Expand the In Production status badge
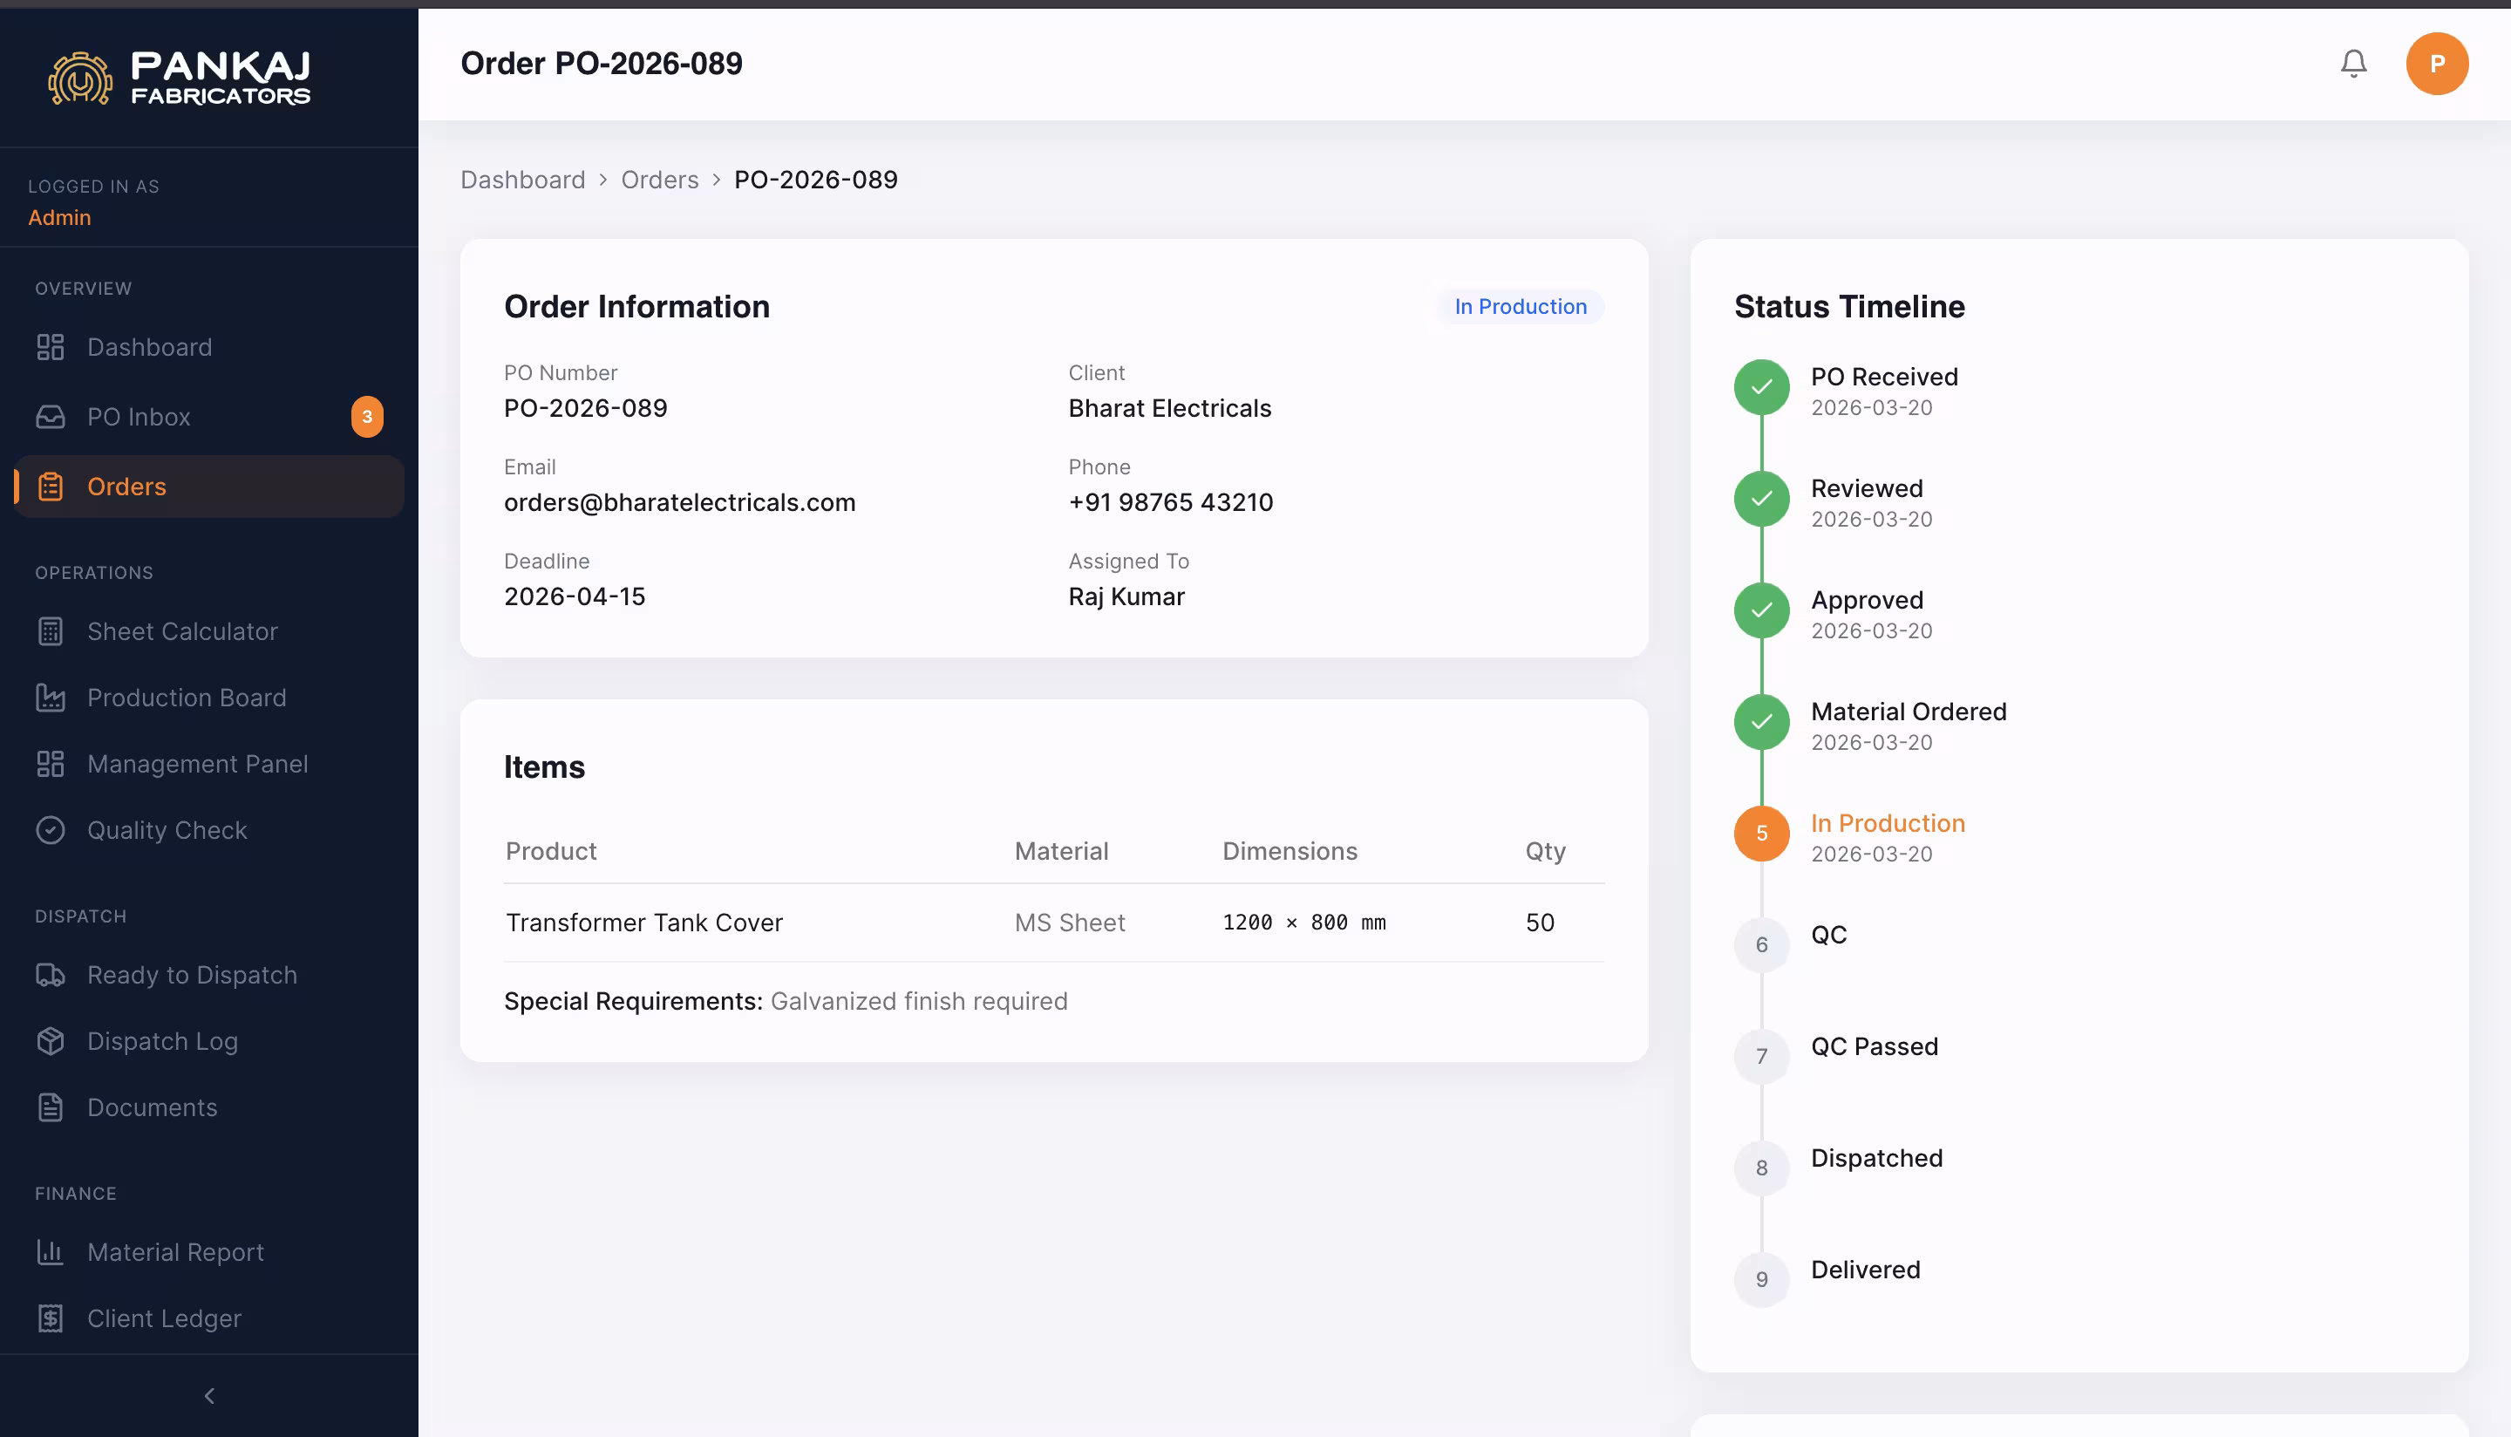Image resolution: width=2511 pixels, height=1437 pixels. tap(1520, 306)
